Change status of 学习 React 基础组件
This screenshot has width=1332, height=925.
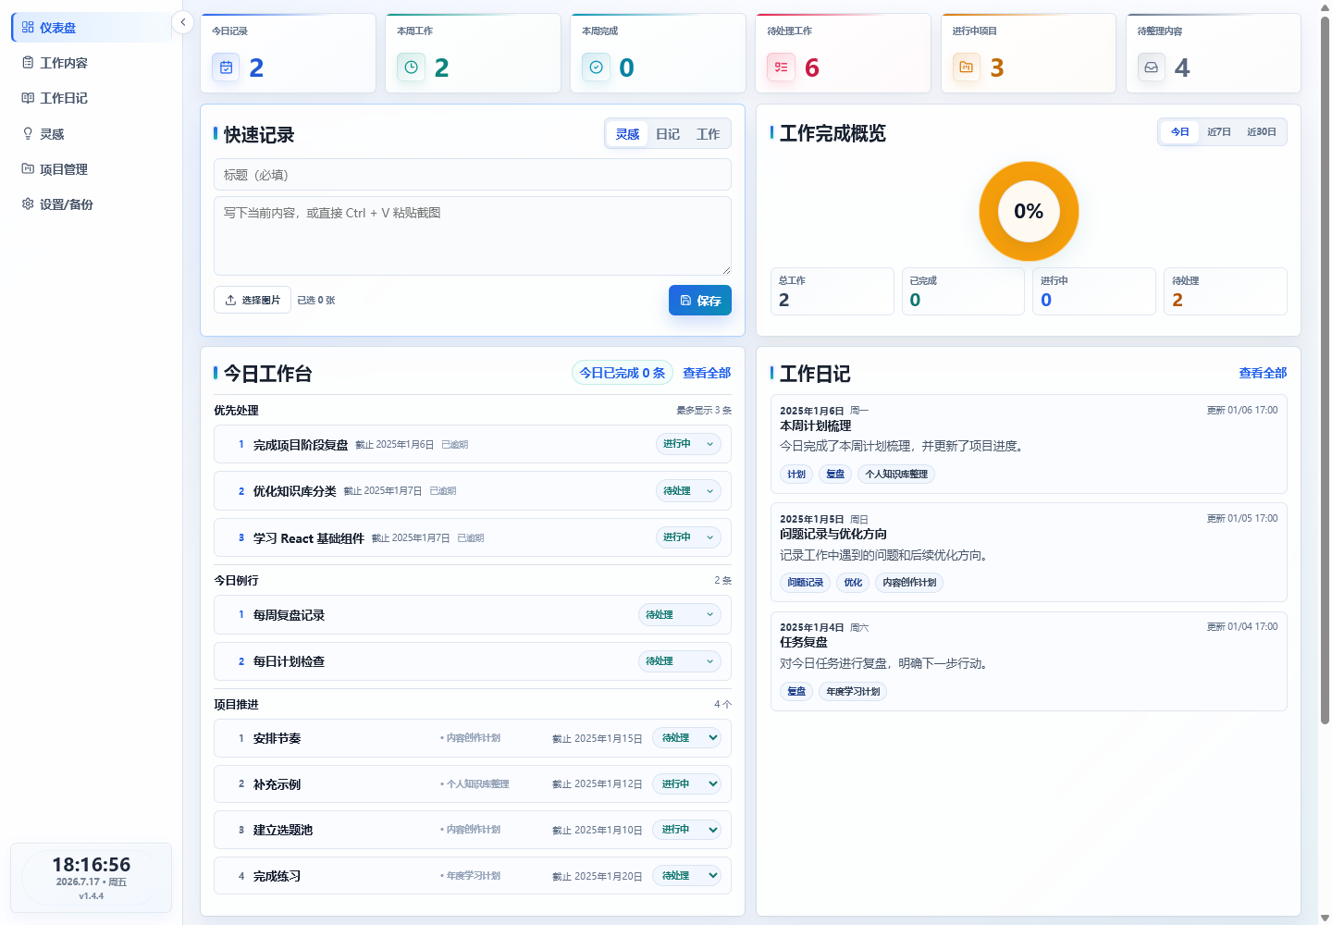(x=688, y=537)
